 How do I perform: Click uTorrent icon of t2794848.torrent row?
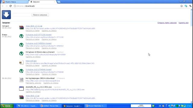coord(21,71)
